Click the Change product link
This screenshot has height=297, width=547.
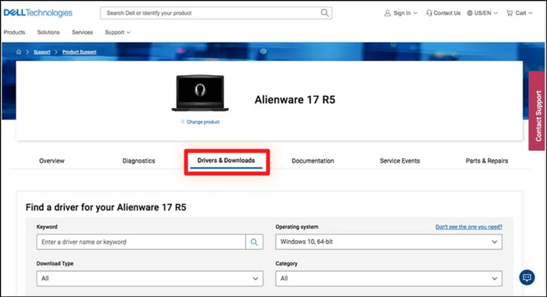(201, 122)
